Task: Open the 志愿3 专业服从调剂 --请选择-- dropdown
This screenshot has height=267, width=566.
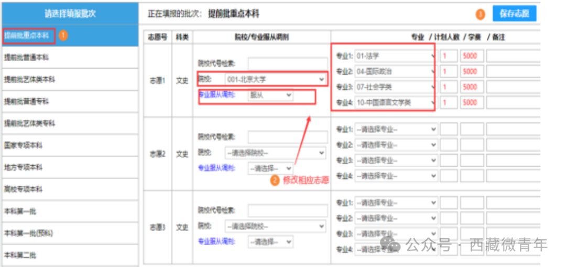Action: (270, 242)
